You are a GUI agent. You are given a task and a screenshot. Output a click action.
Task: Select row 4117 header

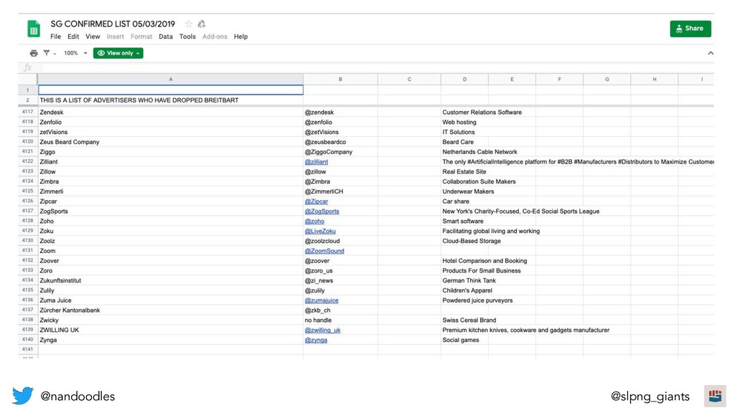28,112
